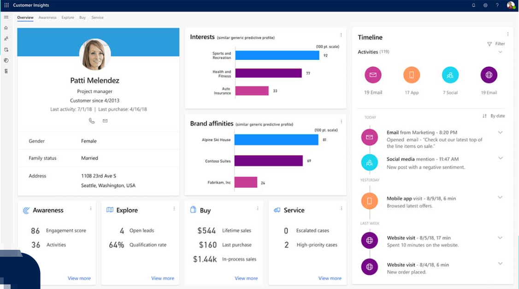Viewport: 519px width, 289px height.
Task: Expand the Social media mention entry
Action: coord(500,158)
